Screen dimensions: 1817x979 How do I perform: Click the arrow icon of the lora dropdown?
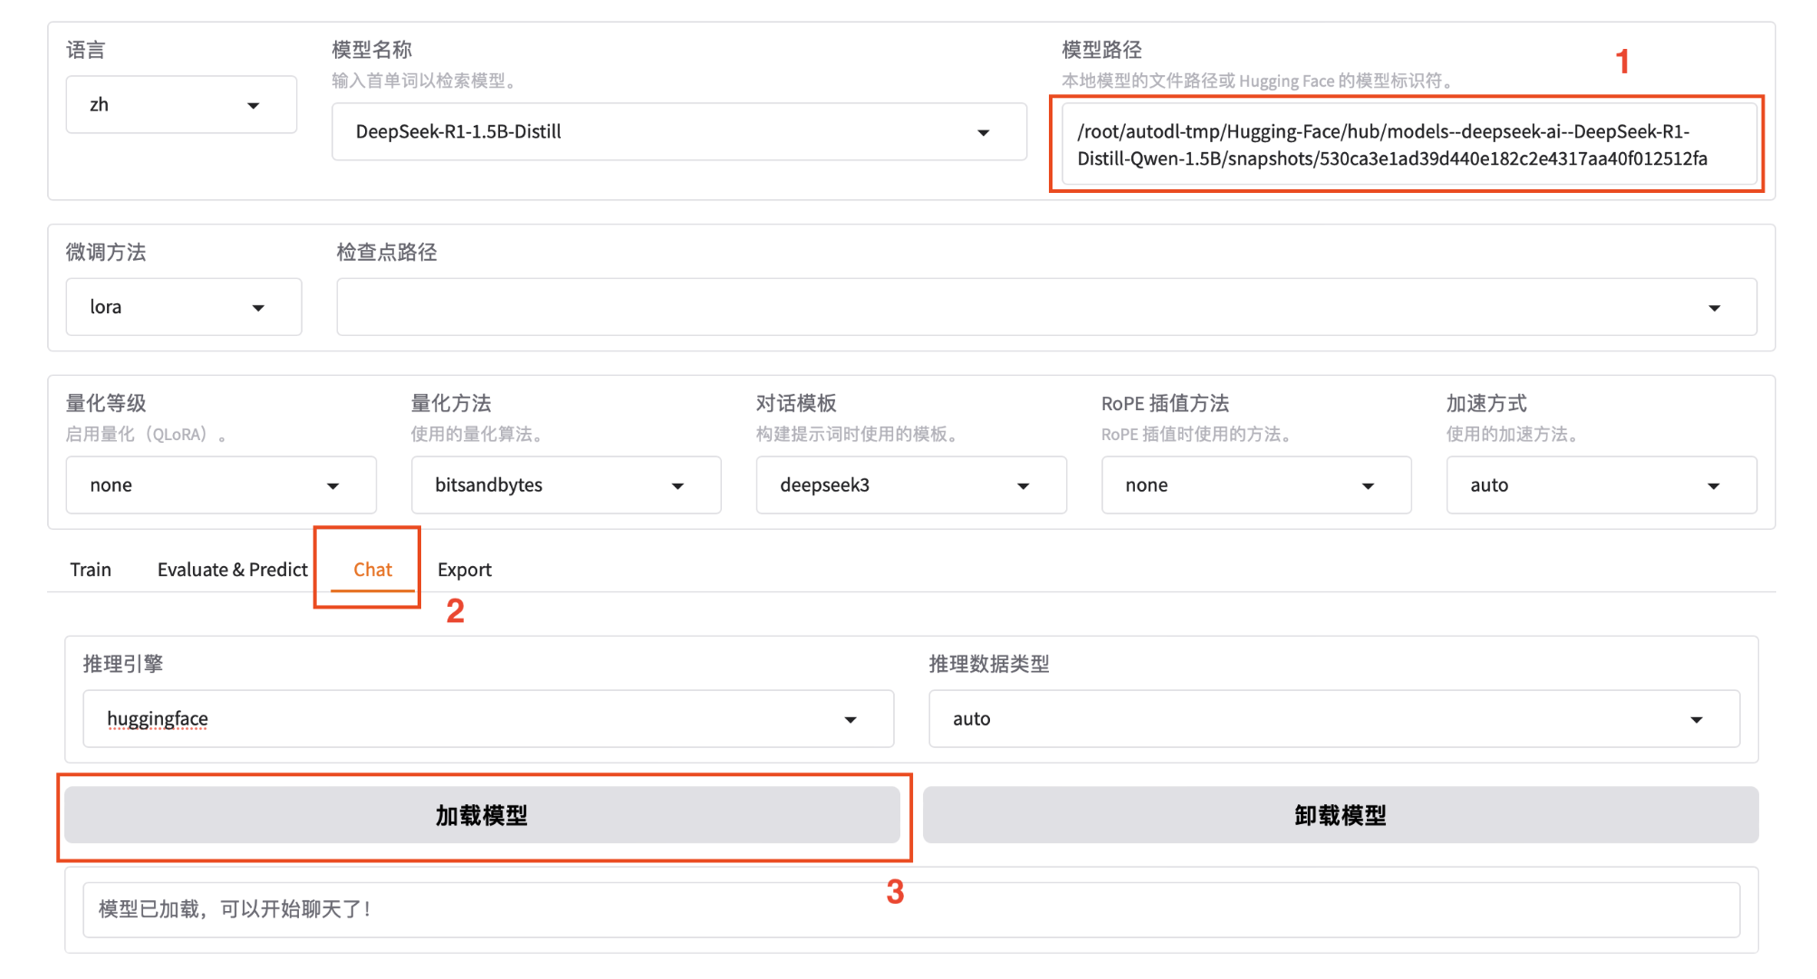(259, 308)
